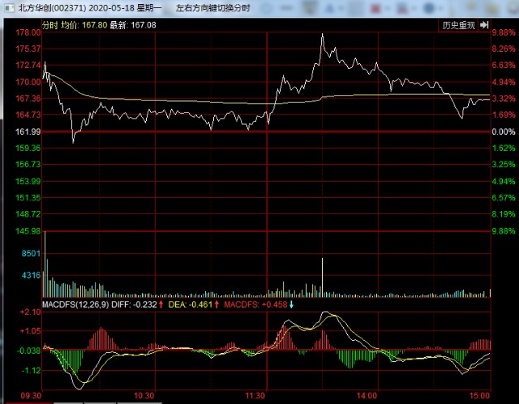Click the 153.99 price axis label
519x404 pixels.
[x=28, y=181]
